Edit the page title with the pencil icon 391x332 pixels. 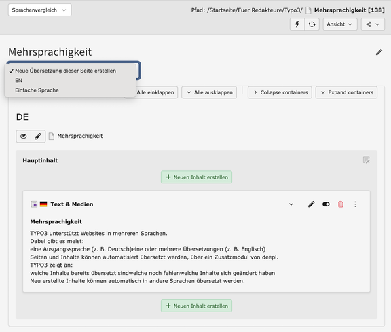click(379, 52)
